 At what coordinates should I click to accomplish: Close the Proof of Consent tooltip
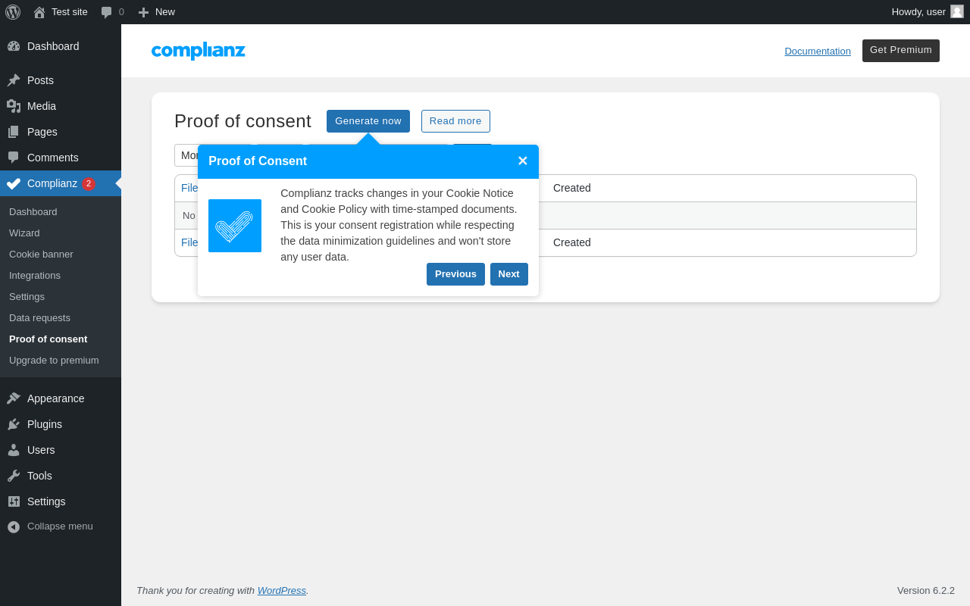click(522, 161)
